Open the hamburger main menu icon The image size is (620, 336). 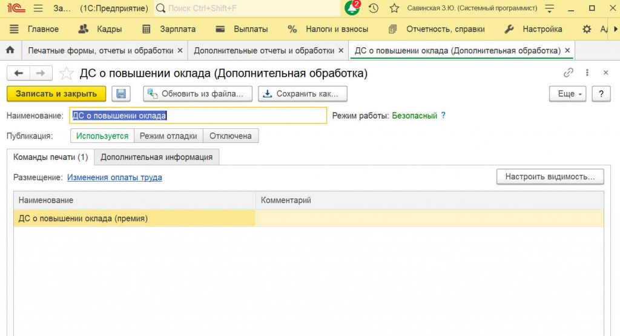click(38, 8)
